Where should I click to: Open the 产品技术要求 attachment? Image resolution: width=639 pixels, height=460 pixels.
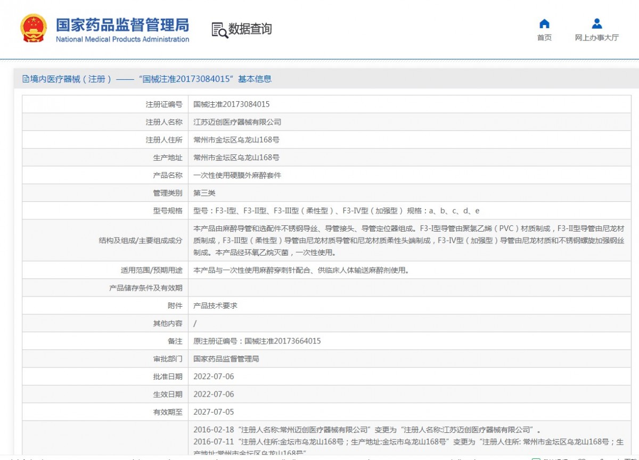click(215, 306)
